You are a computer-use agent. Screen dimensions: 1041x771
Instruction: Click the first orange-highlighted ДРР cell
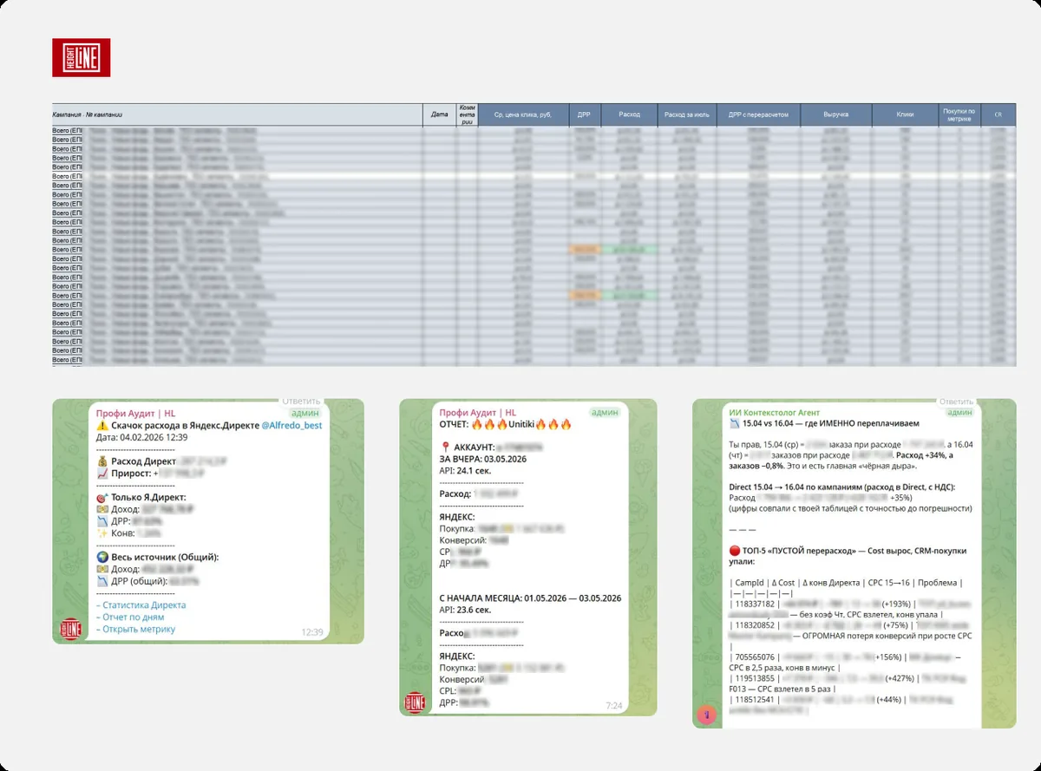click(584, 250)
